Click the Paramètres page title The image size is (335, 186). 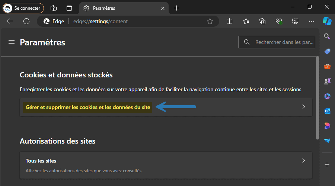coord(42,42)
